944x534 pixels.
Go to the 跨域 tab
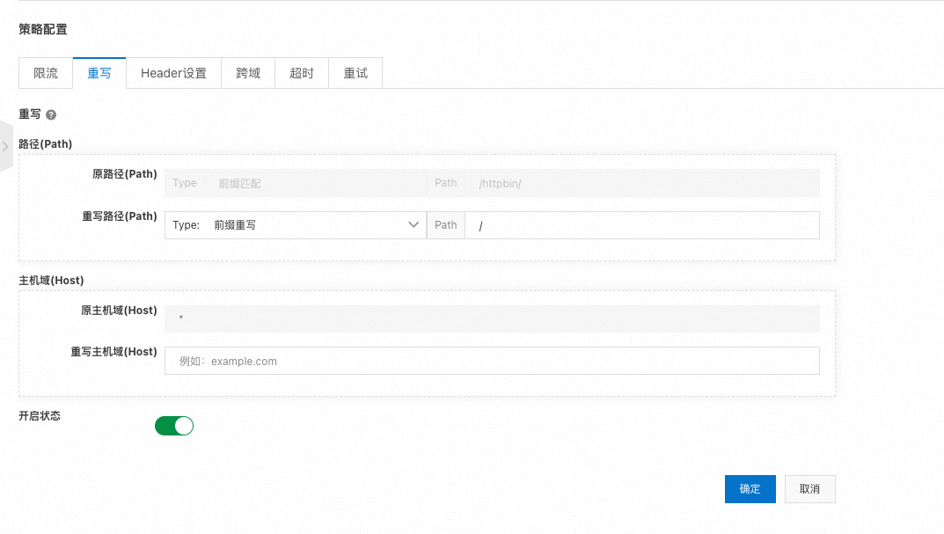coord(248,73)
